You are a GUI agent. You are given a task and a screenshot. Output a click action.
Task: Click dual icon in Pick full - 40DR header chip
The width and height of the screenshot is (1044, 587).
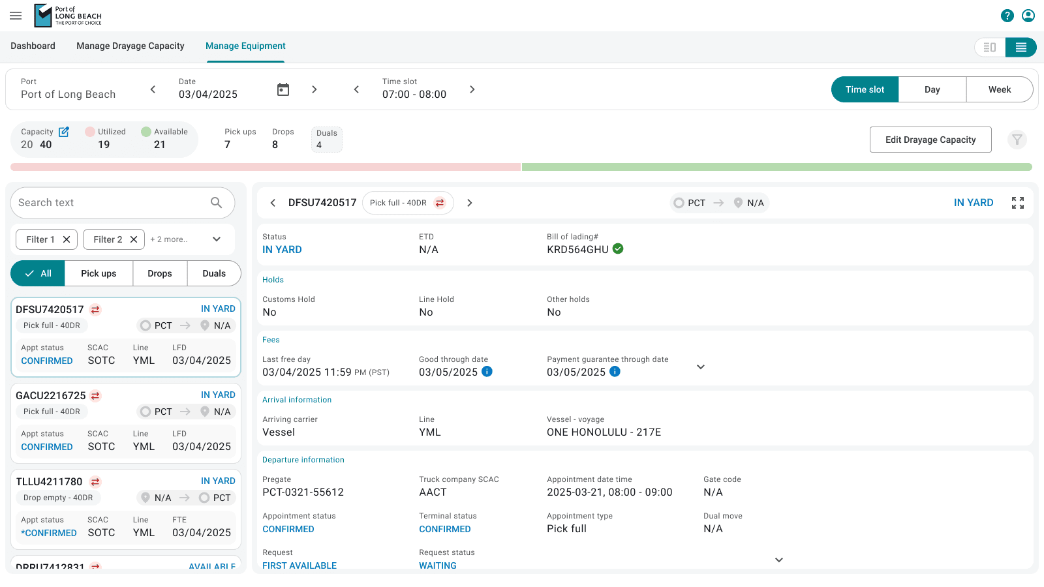click(440, 203)
